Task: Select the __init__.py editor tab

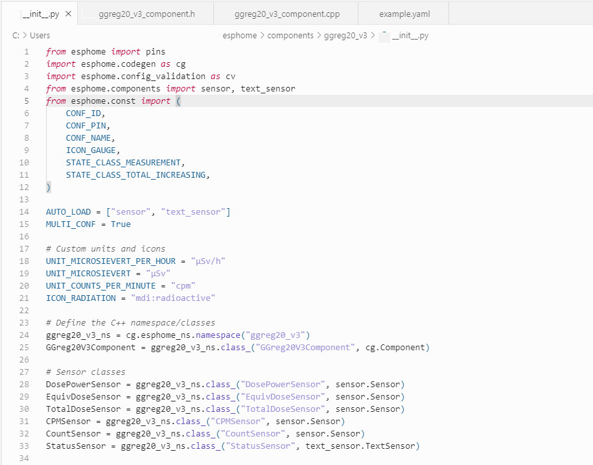Action: click(x=40, y=14)
